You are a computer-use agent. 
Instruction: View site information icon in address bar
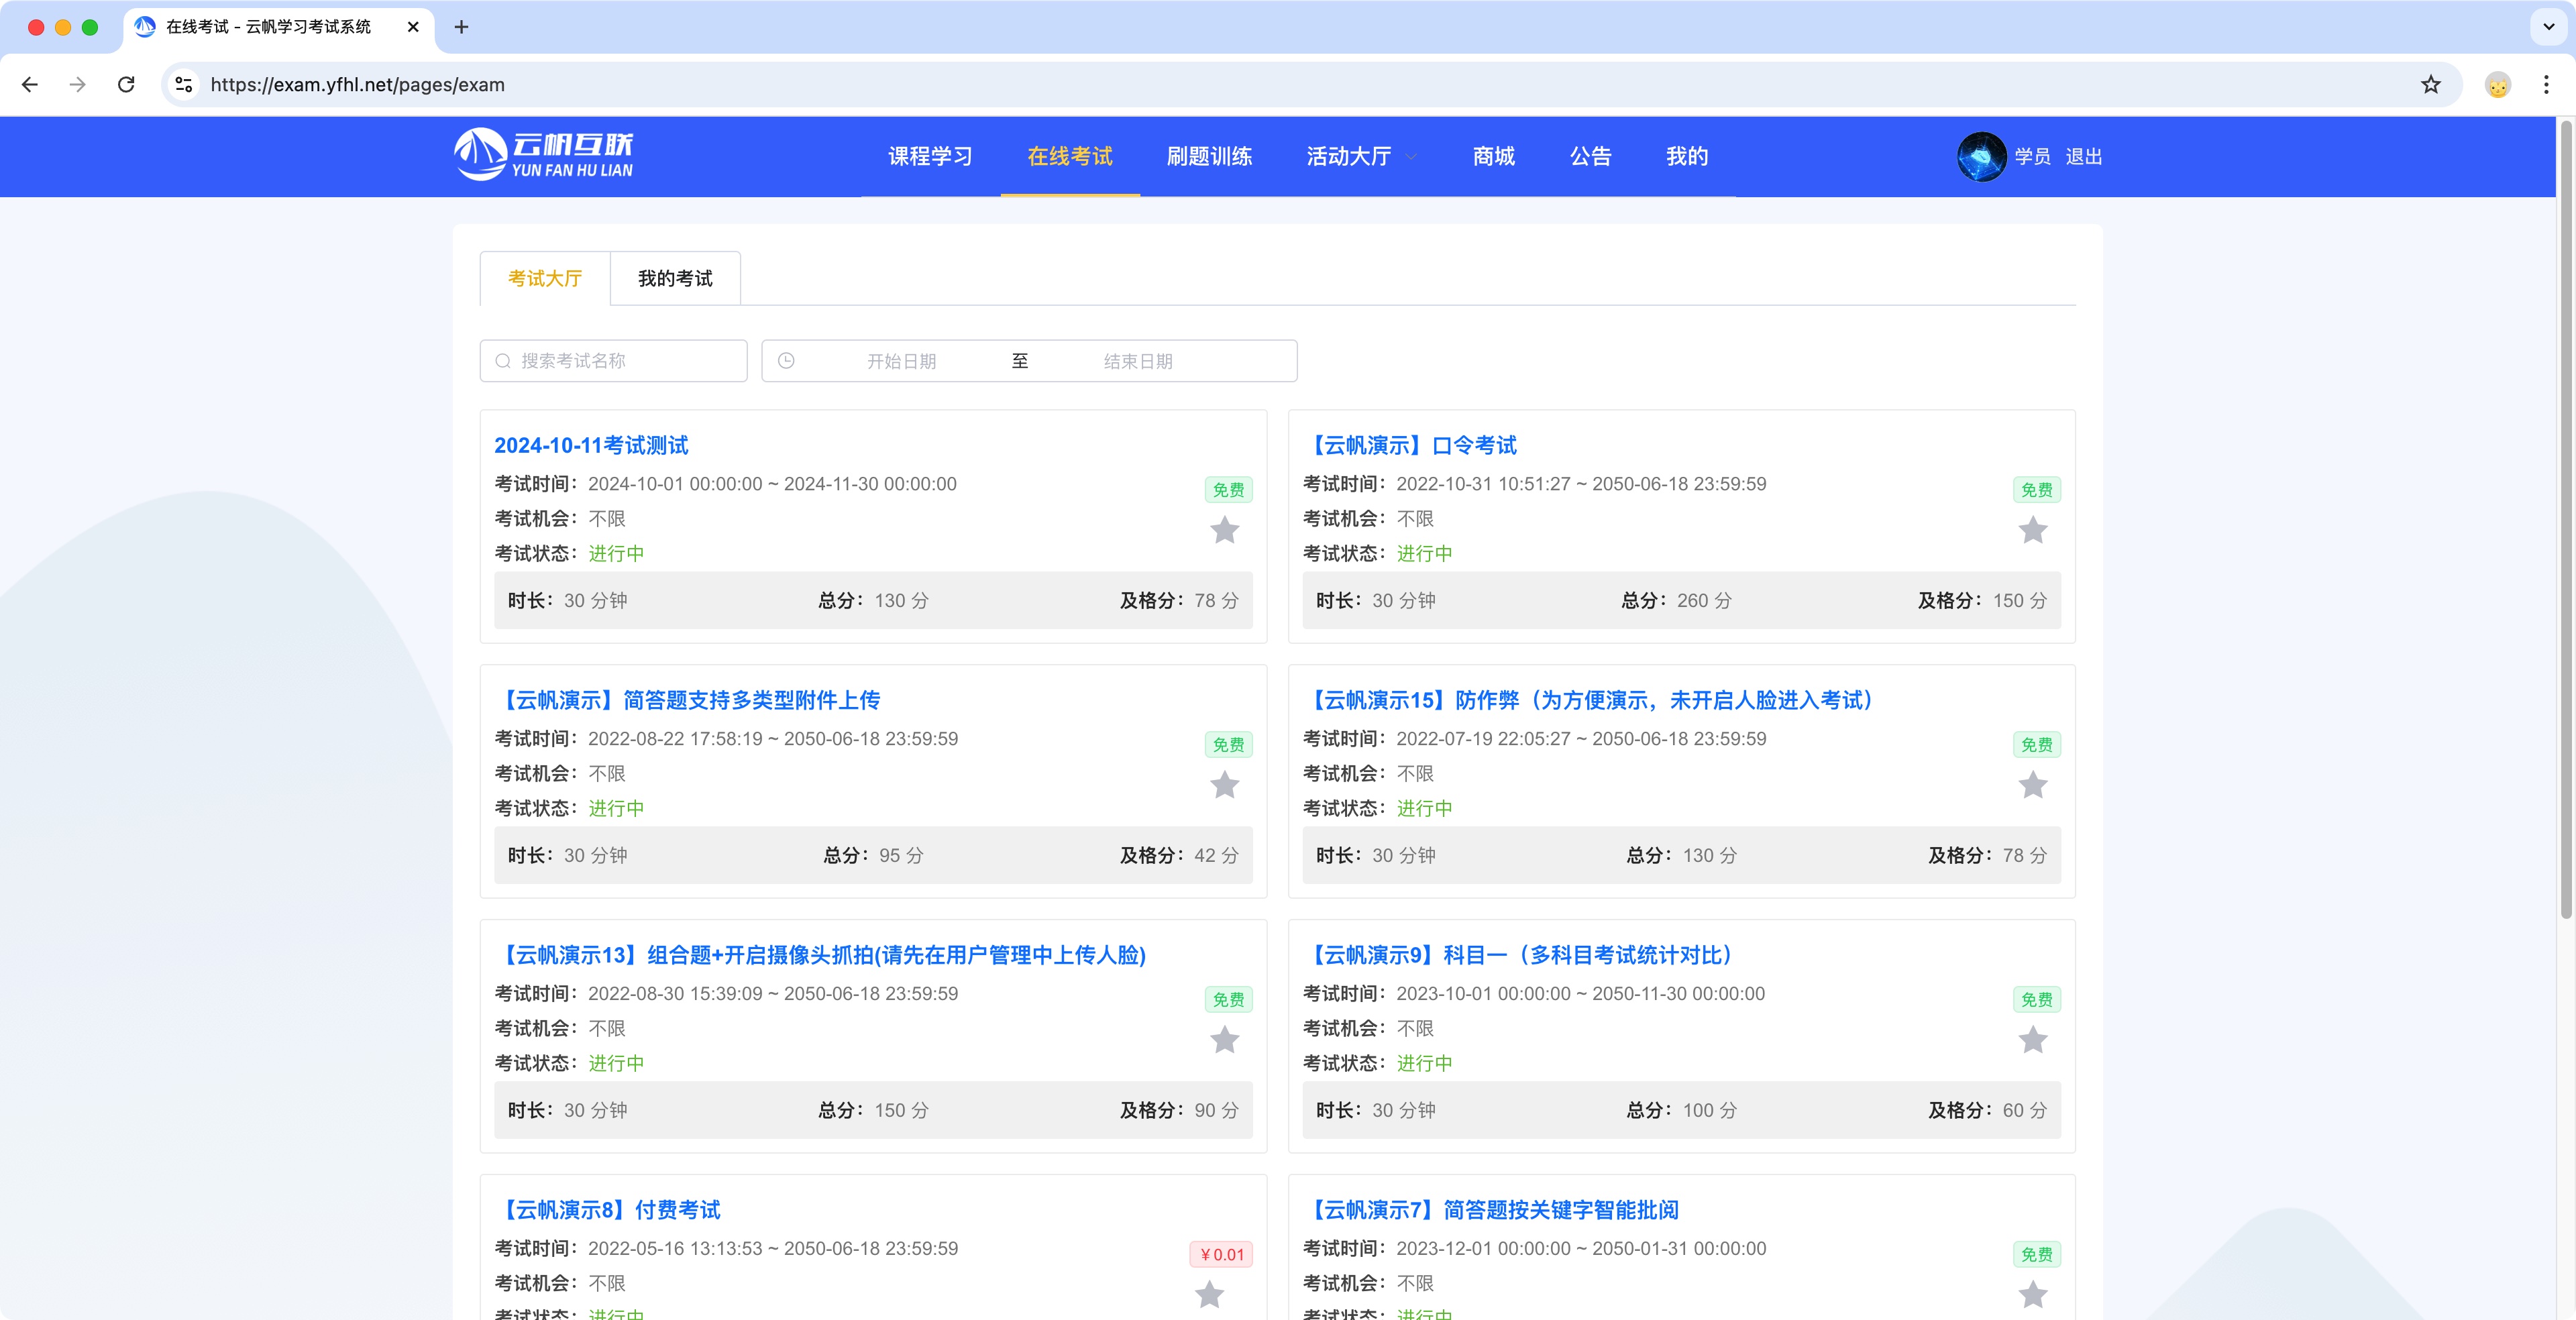184,85
